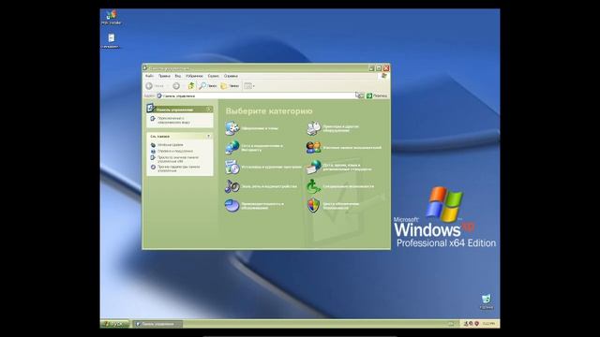Click the Search magnifier toolbar button

pos(208,86)
